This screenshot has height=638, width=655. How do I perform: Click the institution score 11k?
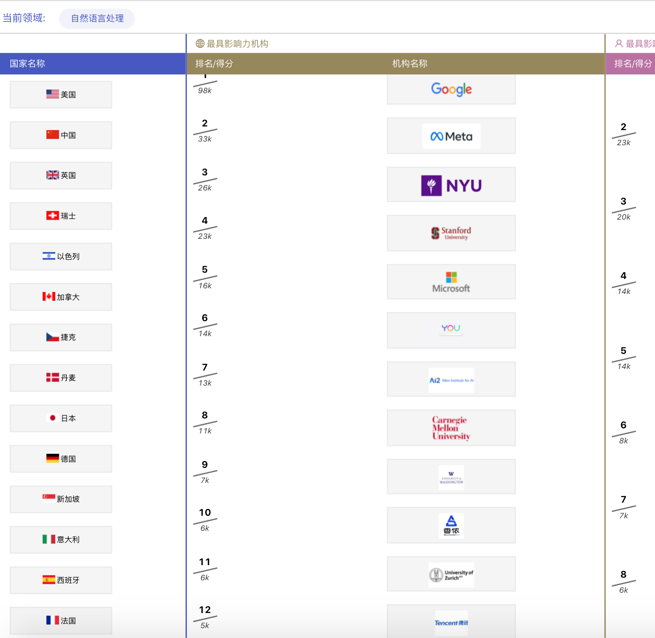[205, 431]
